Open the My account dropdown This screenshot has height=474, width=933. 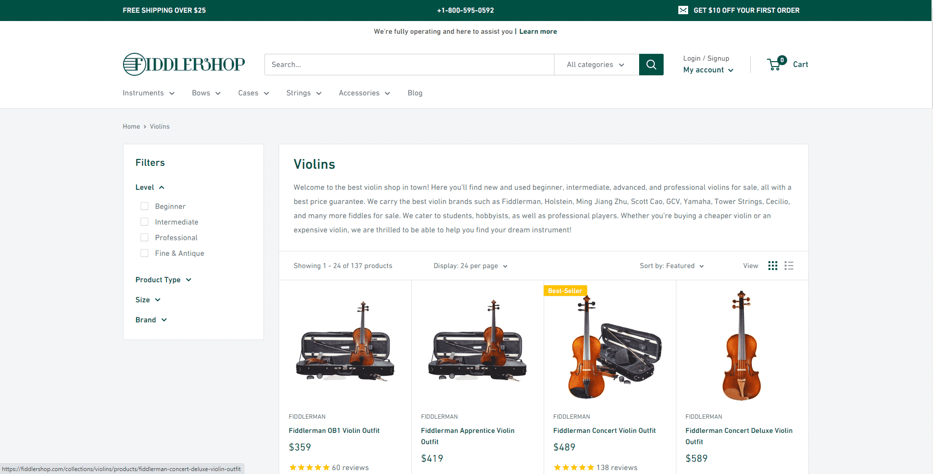tap(708, 70)
